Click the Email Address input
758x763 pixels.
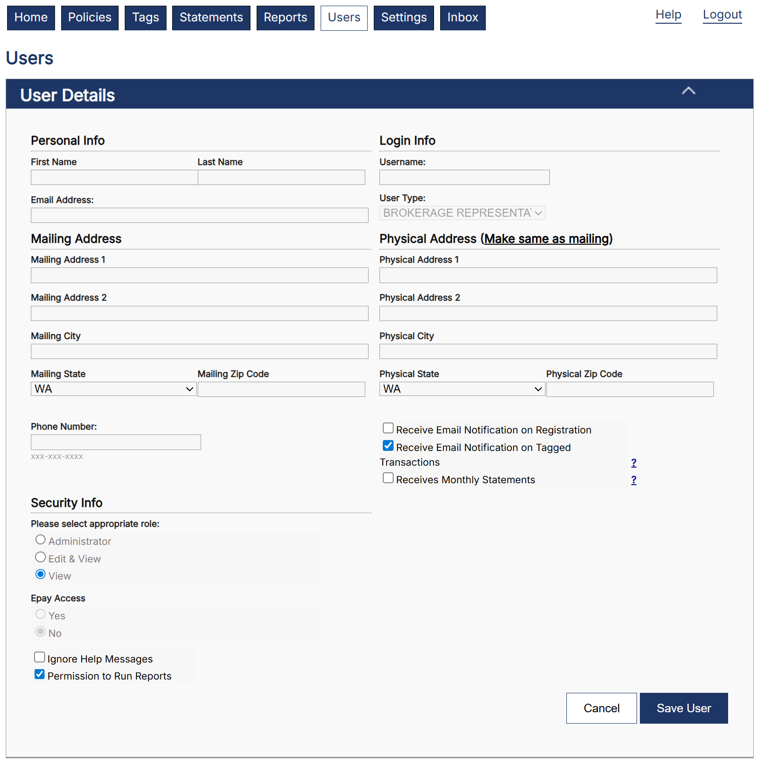point(200,215)
